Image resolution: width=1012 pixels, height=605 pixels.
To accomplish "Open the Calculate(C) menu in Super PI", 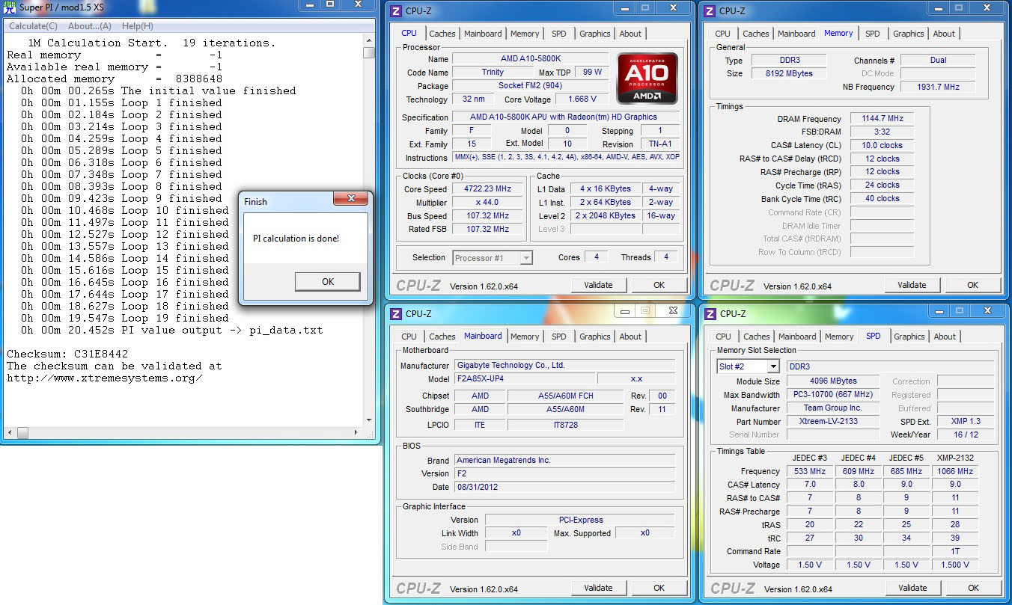I will click(33, 26).
